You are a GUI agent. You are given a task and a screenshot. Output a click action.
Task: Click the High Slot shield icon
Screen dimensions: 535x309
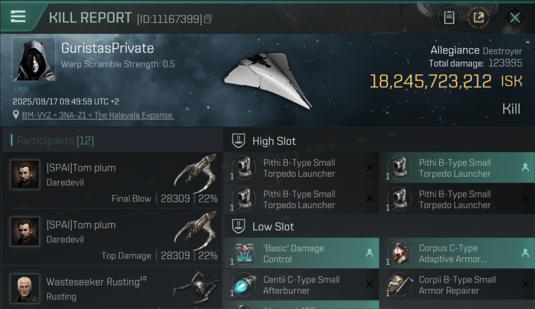[239, 141]
